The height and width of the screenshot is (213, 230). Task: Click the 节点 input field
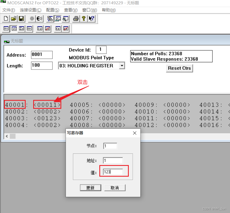pyautogui.click(x=110, y=146)
